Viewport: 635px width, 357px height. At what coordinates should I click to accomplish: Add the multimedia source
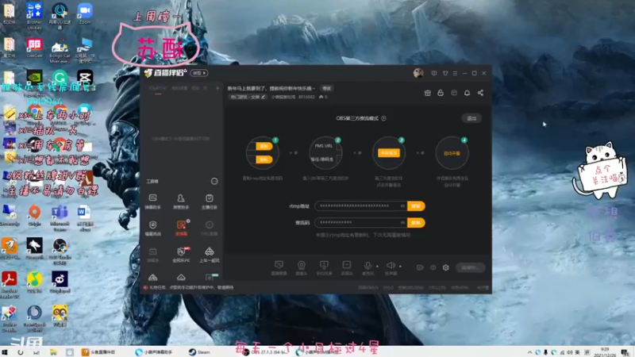(x=347, y=267)
